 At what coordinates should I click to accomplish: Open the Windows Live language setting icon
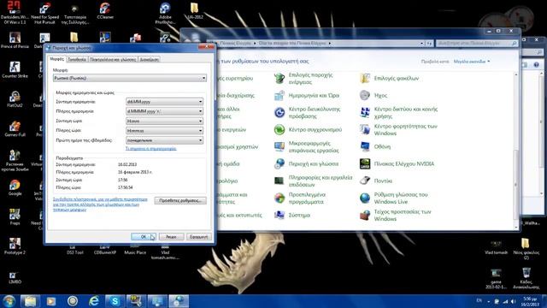pyautogui.click(x=365, y=198)
